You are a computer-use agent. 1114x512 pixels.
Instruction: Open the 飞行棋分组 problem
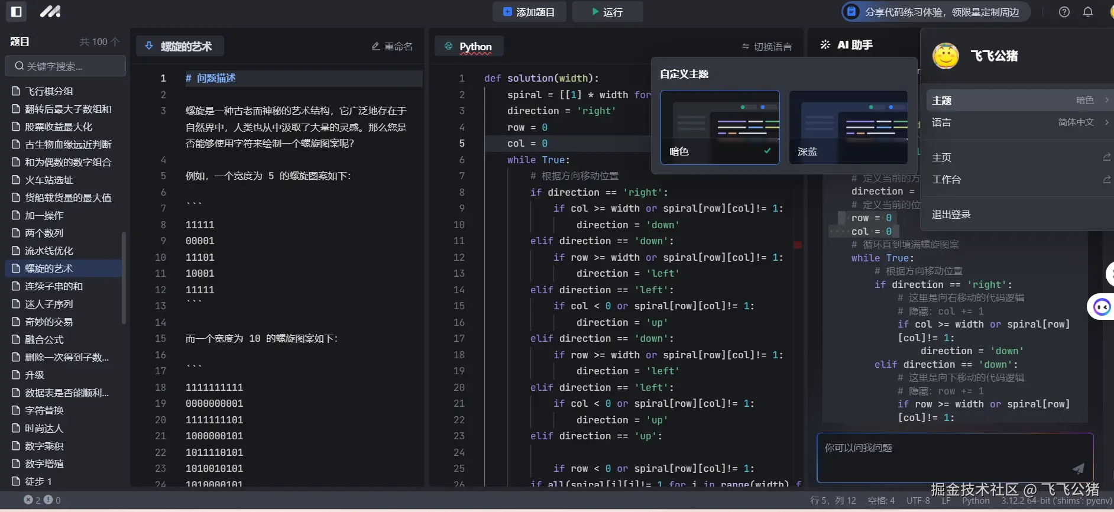pyautogui.click(x=64, y=91)
